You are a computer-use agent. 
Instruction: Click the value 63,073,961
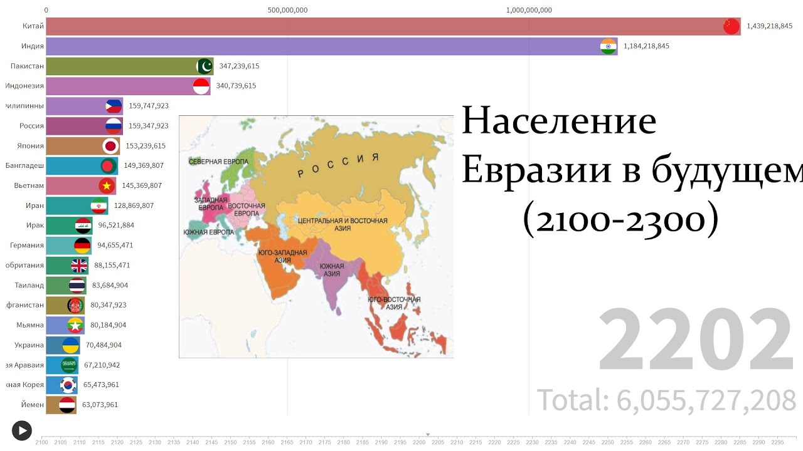coord(100,405)
